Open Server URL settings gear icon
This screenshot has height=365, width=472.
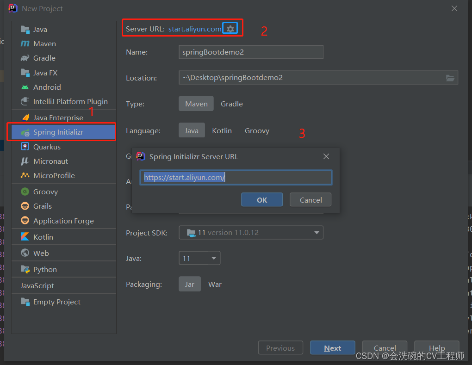(x=230, y=29)
